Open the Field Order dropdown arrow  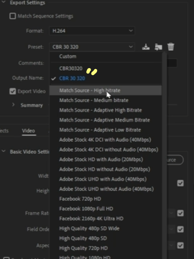(x=171, y=229)
